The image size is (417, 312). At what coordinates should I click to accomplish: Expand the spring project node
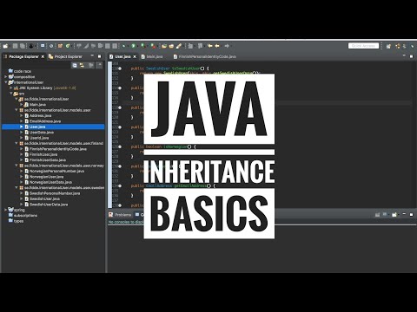point(6,210)
